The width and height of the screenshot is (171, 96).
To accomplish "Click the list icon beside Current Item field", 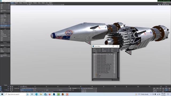I will [x=71, y=88].
